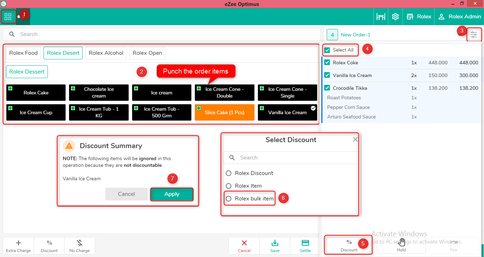Add Ice Cream Cone - Single item
Viewport: 484px width, 257px height.
coord(288,93)
